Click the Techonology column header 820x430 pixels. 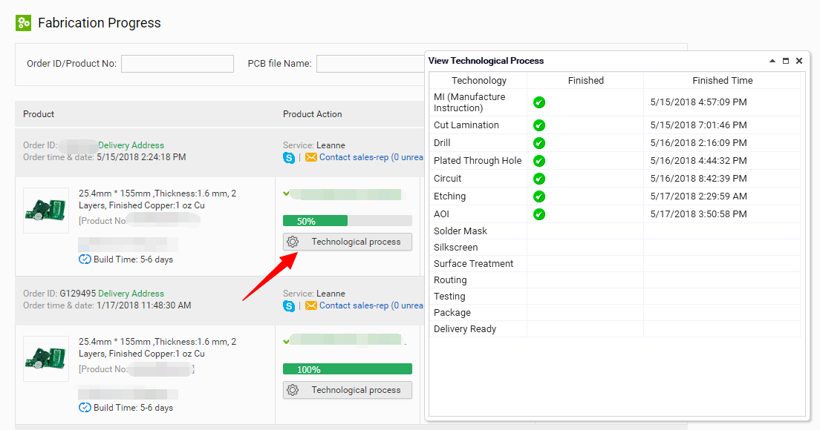[478, 80]
